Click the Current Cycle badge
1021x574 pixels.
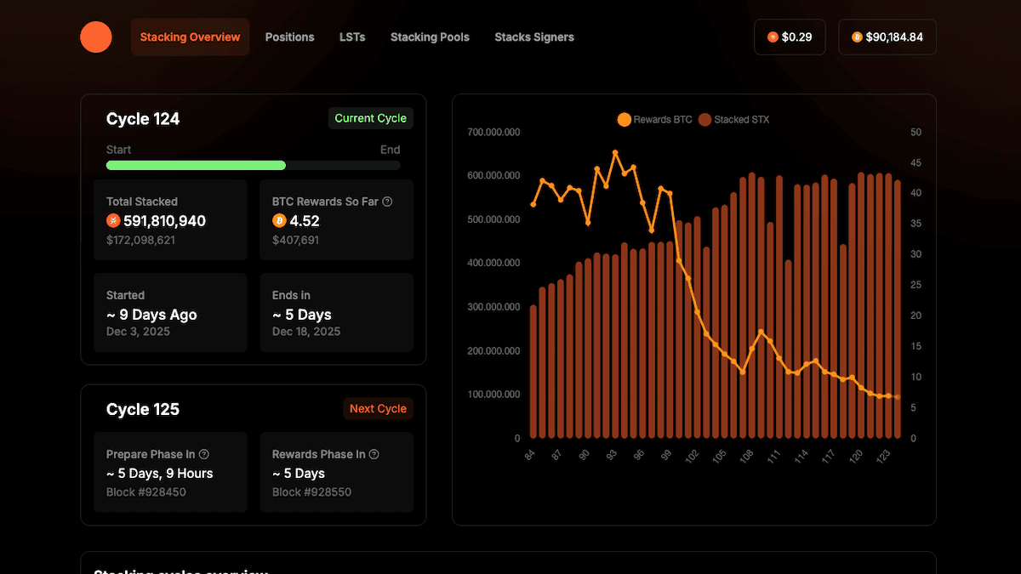(371, 118)
